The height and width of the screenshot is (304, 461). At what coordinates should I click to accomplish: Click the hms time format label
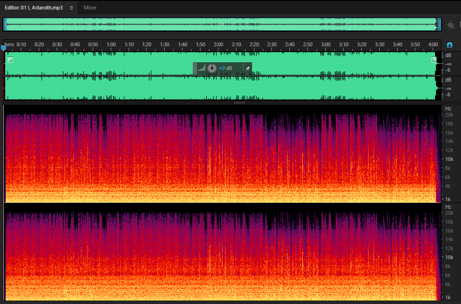[x=9, y=44]
